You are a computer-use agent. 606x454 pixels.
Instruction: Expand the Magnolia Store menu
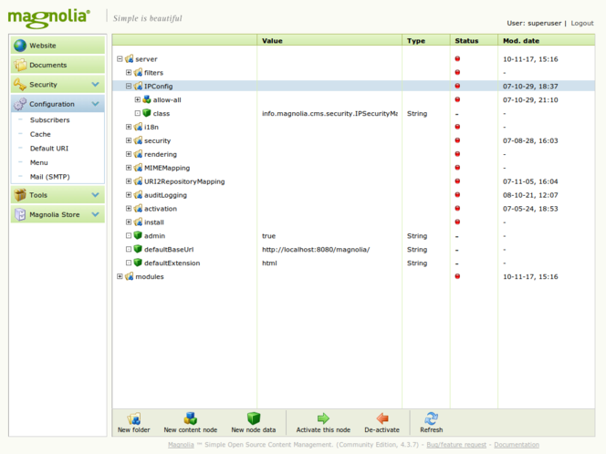[x=95, y=215]
